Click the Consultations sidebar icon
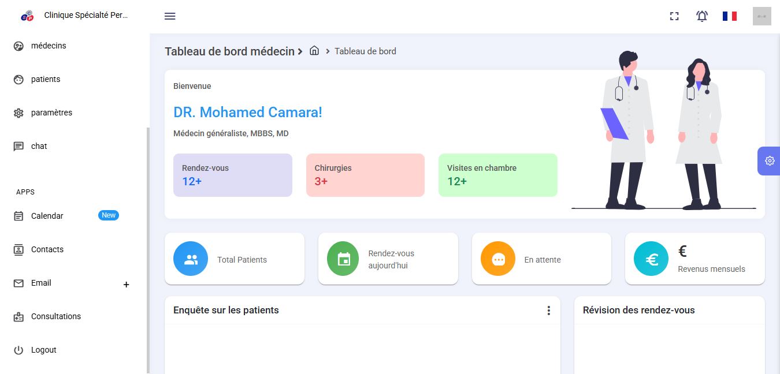The image size is (780, 374). tap(18, 316)
